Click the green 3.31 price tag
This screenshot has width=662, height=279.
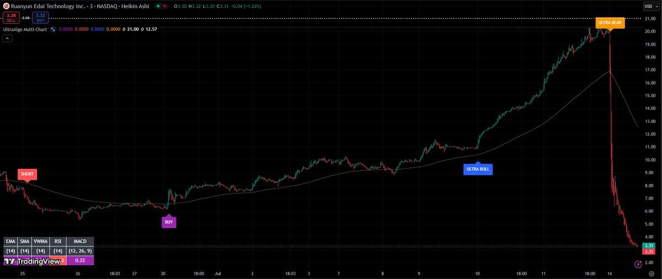click(x=649, y=245)
